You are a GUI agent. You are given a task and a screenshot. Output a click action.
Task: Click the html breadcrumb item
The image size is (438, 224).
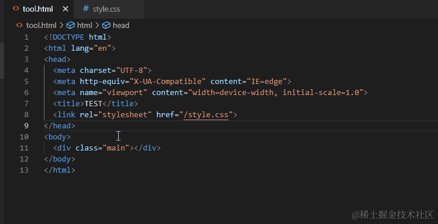(x=84, y=25)
